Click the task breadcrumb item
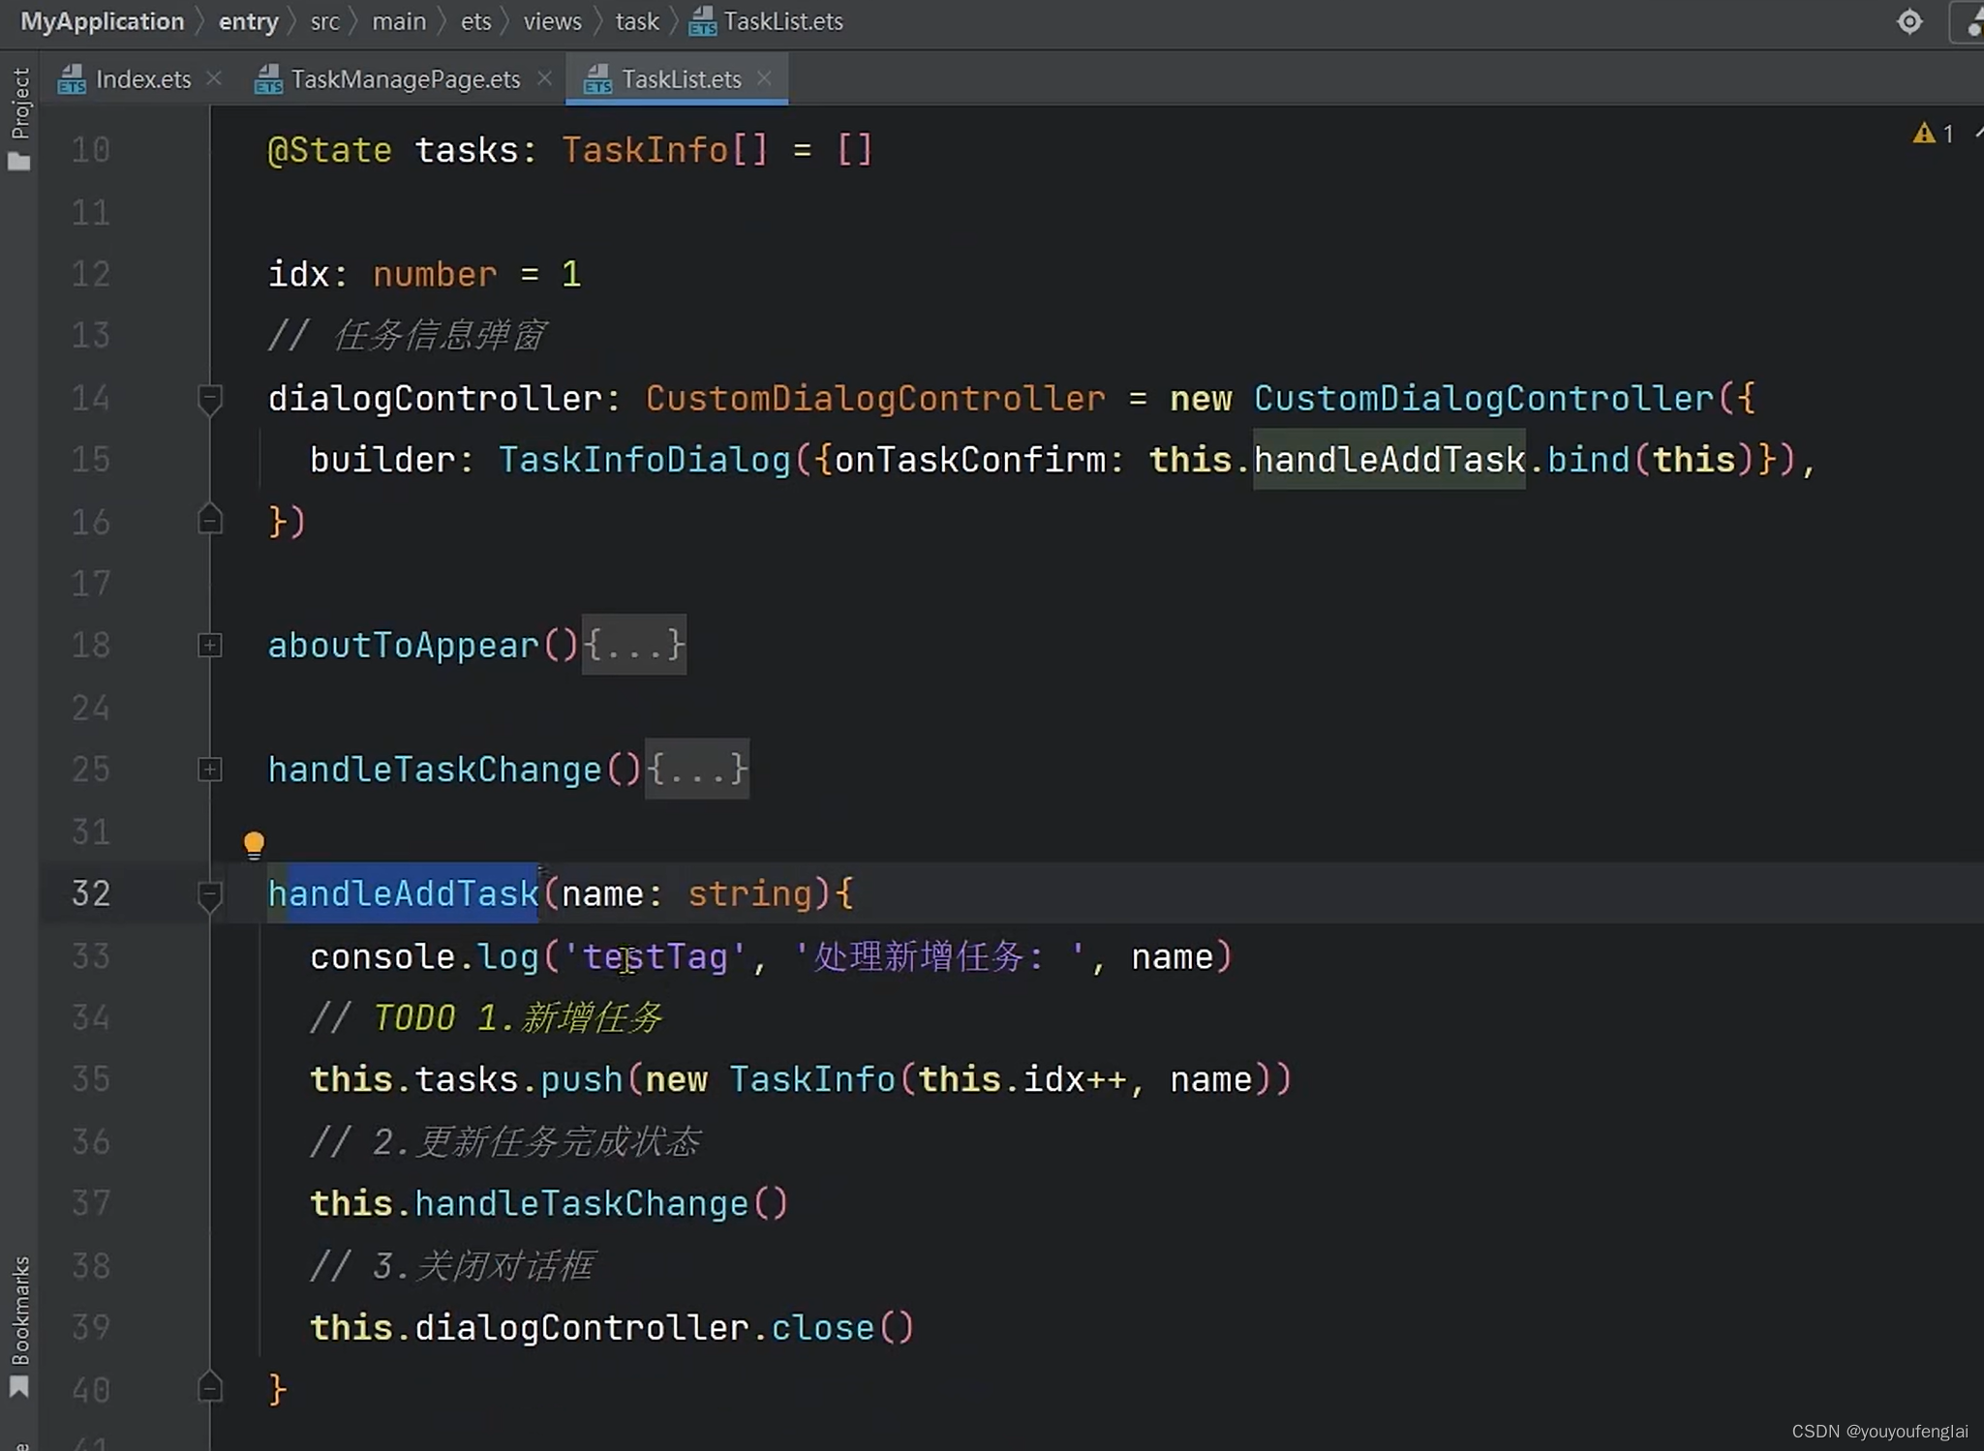Screen dimensions: 1984x1451 click(637, 21)
